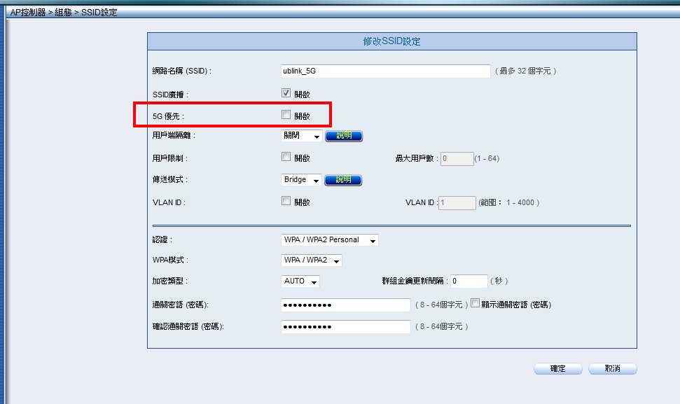Image resolution: width=680 pixels, height=404 pixels.
Task: Click the 群組金鑰更新間隔 field
Action: tap(469, 281)
